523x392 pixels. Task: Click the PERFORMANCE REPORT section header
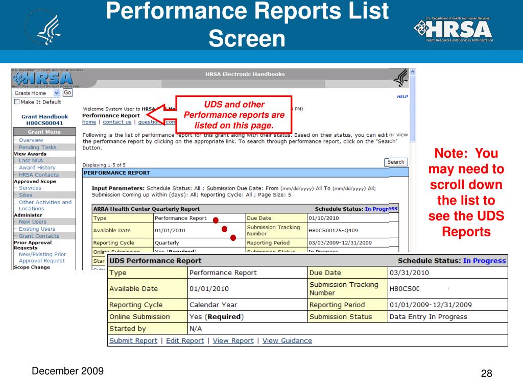point(246,173)
